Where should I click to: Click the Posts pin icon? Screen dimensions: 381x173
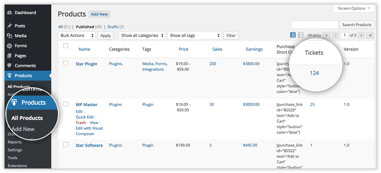pyautogui.click(x=10, y=26)
